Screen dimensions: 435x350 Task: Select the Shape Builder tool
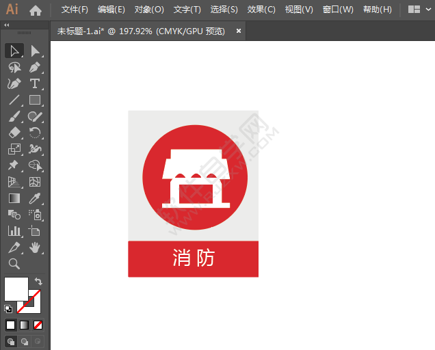point(36,165)
